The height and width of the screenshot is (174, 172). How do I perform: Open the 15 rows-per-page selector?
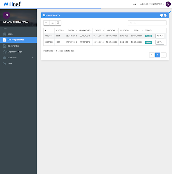tap(46, 23)
